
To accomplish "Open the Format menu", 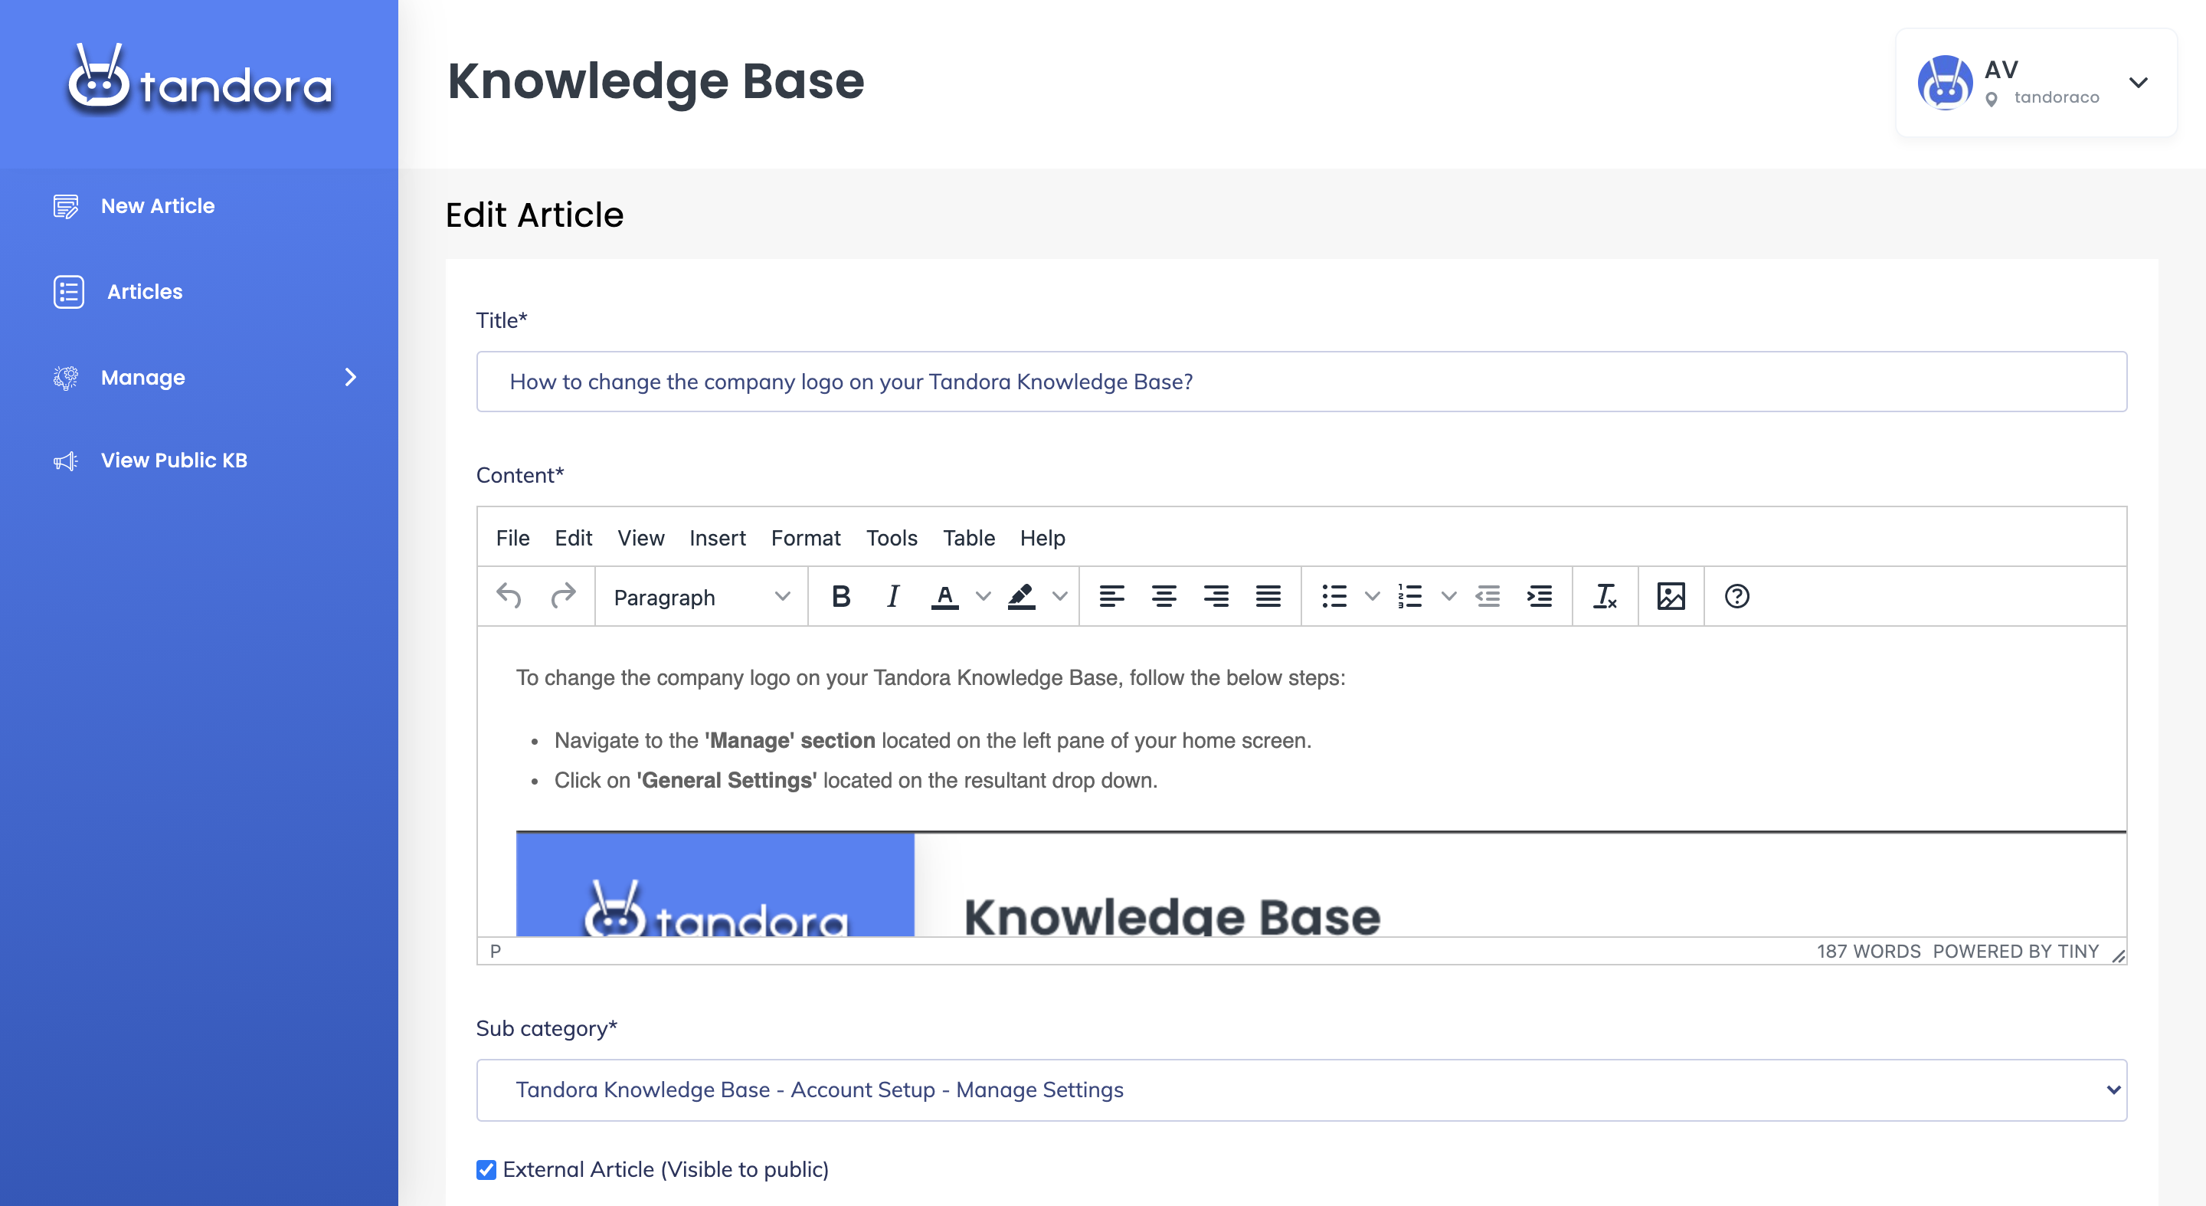I will tap(805, 538).
